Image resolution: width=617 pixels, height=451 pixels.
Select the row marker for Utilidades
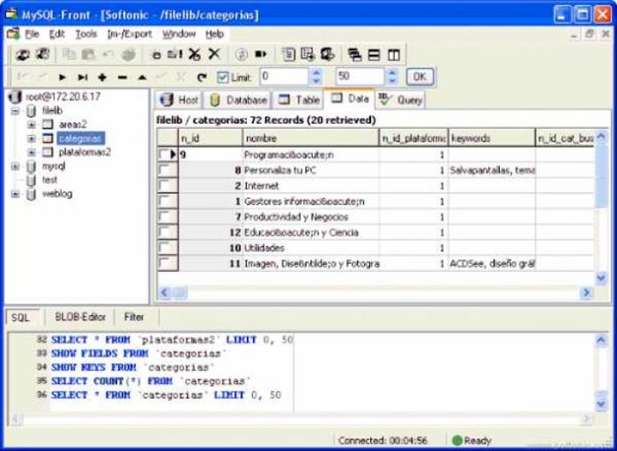point(167,248)
